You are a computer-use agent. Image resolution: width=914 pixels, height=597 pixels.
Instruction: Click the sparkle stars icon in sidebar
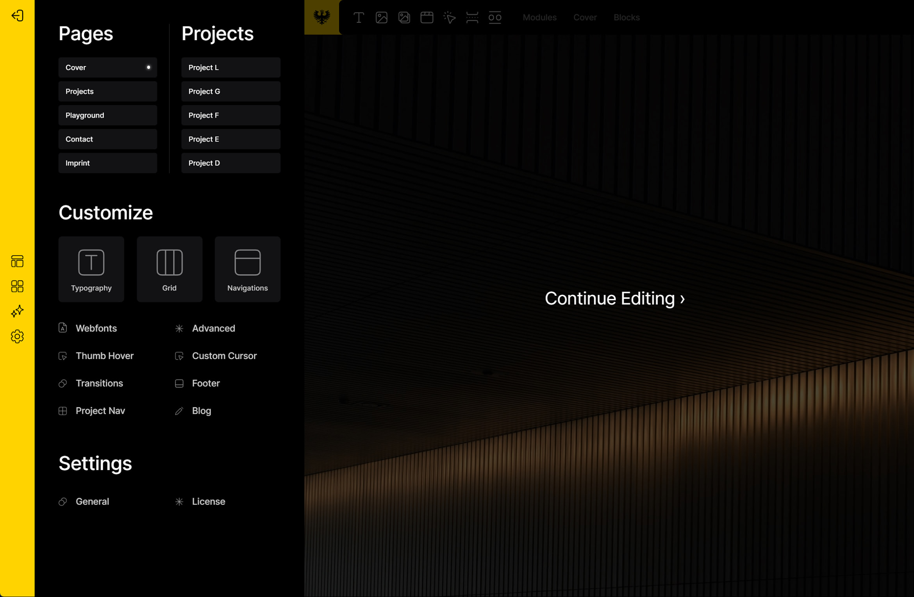(17, 311)
